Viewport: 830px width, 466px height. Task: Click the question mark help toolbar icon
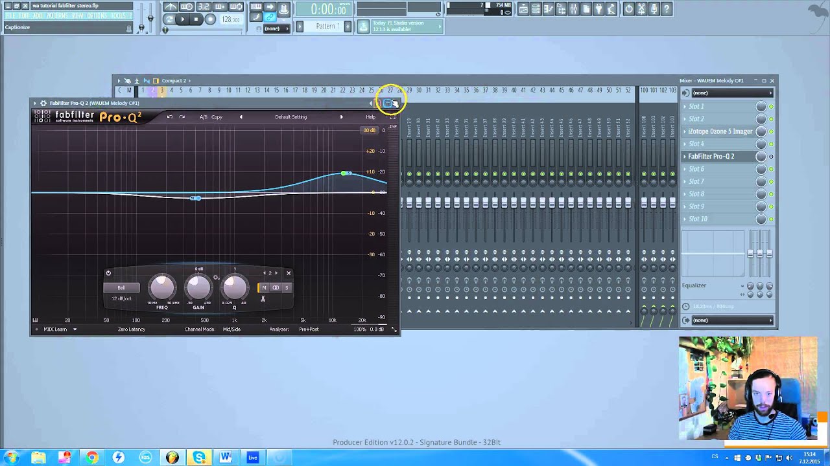tap(667, 9)
